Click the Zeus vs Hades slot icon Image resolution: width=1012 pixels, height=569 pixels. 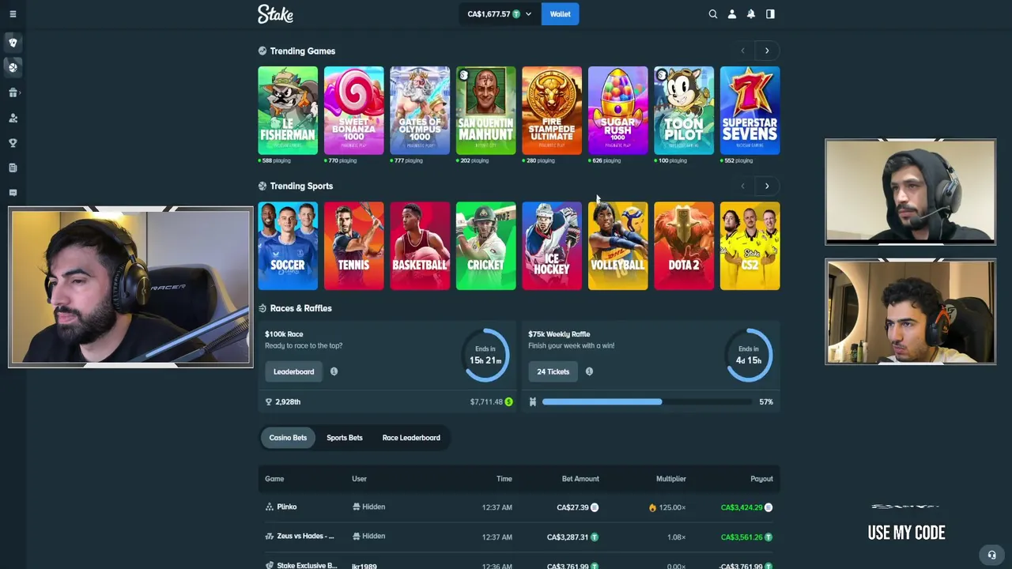[x=270, y=537]
